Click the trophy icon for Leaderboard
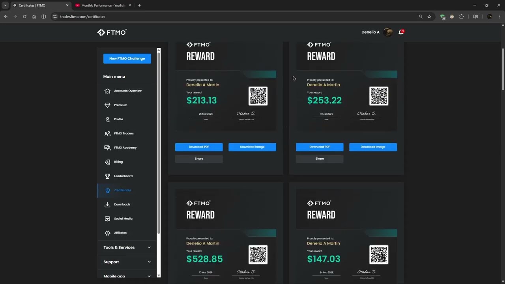The height and width of the screenshot is (284, 505). [107, 176]
